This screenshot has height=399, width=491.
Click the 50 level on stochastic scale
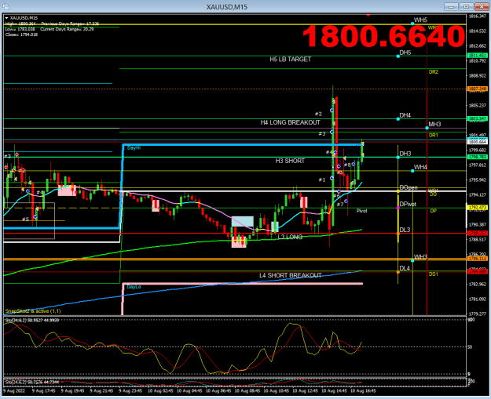click(x=470, y=346)
